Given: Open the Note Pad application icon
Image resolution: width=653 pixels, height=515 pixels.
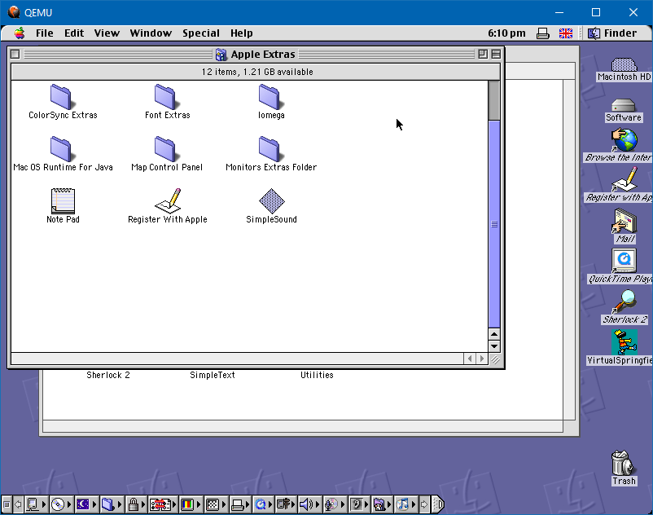Looking at the screenshot, I should point(63,200).
